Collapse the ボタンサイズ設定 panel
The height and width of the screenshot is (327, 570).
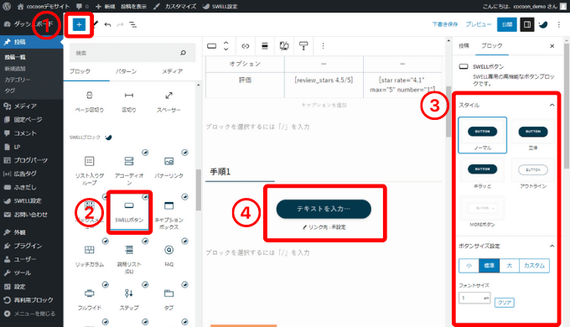552,247
